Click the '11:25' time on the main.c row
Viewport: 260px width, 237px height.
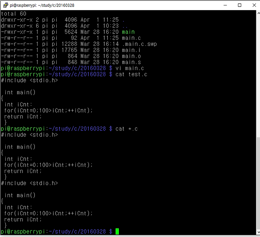click(x=111, y=38)
